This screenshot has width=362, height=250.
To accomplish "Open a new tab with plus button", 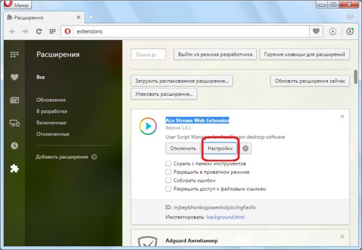I will tap(91, 17).
